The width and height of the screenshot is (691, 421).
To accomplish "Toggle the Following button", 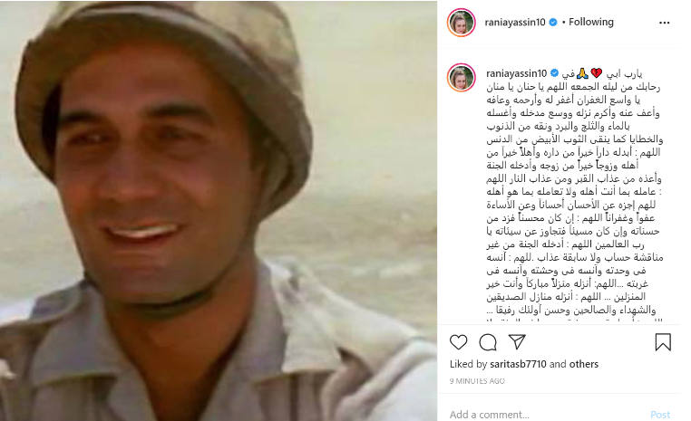I will [591, 22].
